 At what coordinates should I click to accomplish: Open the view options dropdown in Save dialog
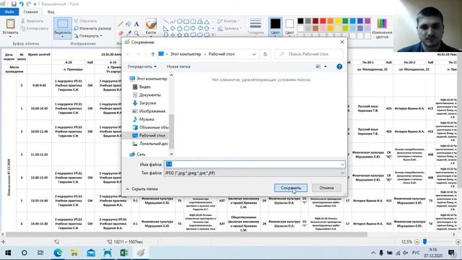pyautogui.click(x=326, y=66)
